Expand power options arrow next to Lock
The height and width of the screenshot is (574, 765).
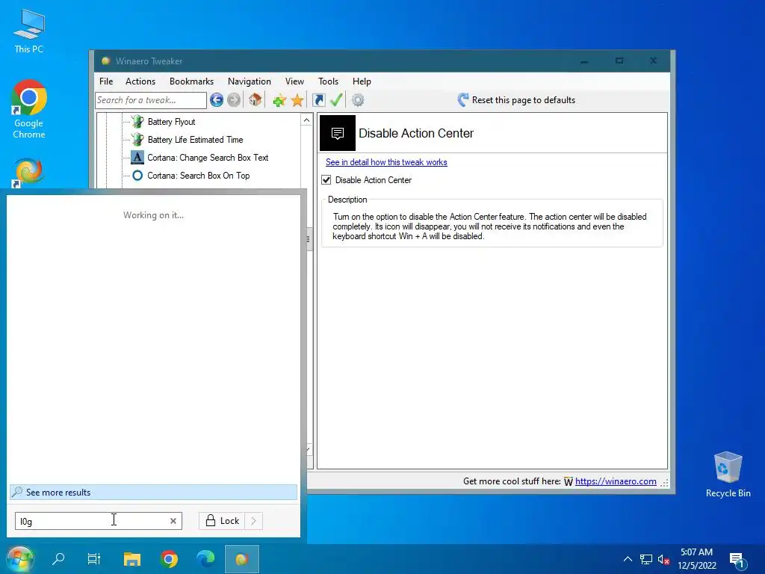254,521
